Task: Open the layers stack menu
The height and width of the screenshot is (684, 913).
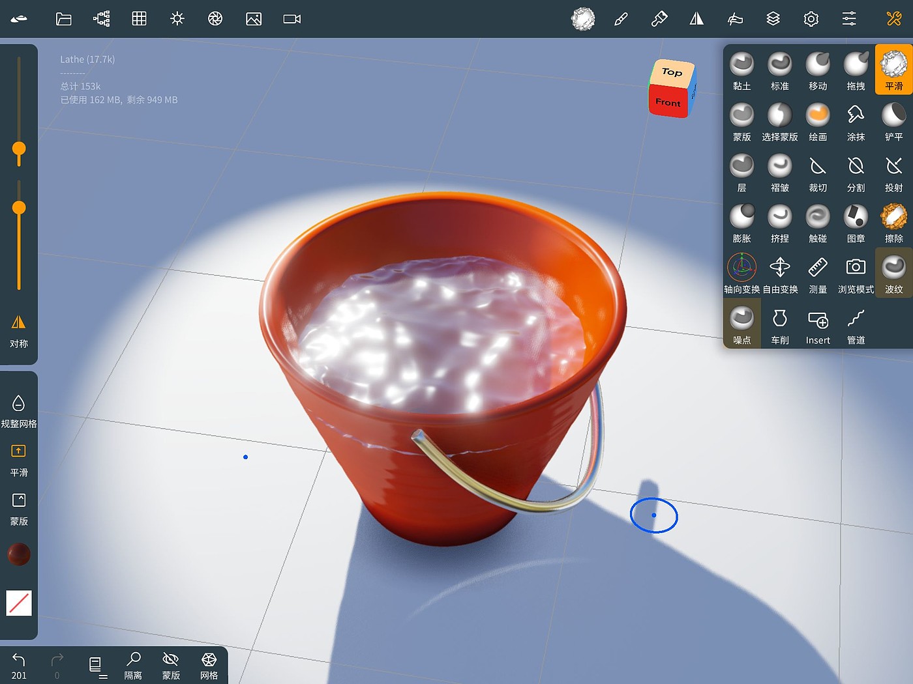Action: [773, 19]
